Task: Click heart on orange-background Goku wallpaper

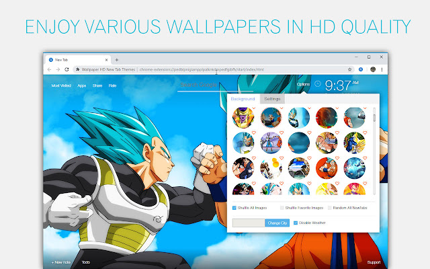Action: click(337, 158)
